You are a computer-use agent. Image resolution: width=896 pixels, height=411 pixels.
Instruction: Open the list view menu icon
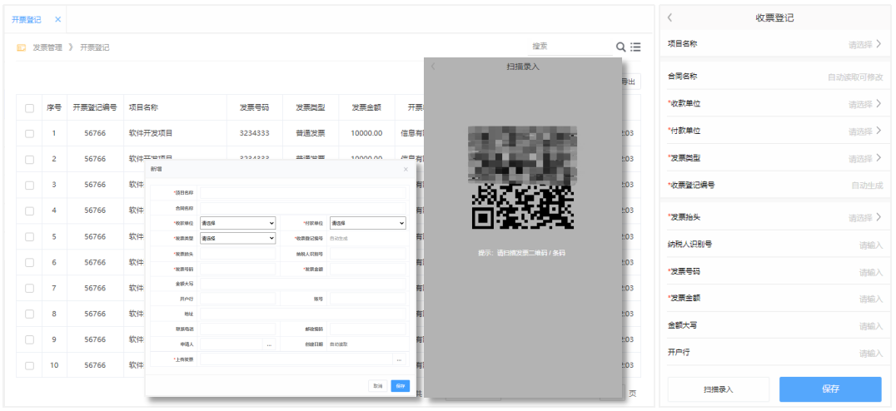coord(635,47)
